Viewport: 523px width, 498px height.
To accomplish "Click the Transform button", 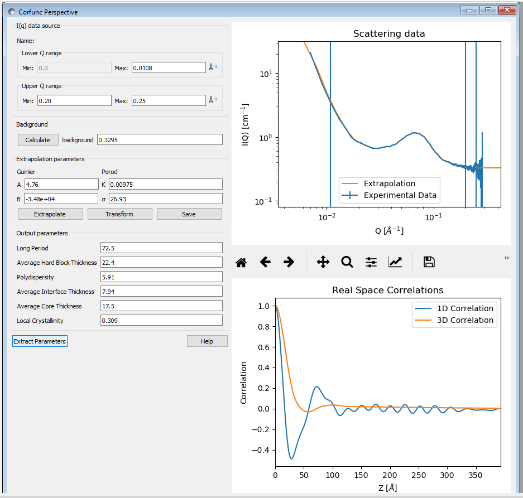I will [x=119, y=214].
